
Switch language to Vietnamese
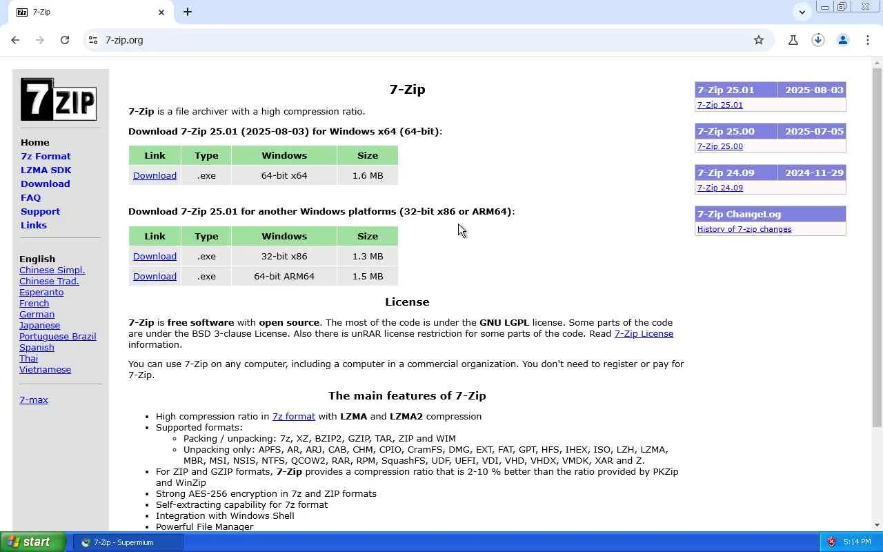(x=45, y=369)
